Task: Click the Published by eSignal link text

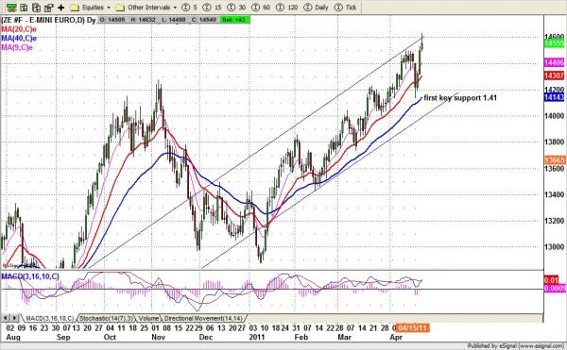Action: coord(515,346)
